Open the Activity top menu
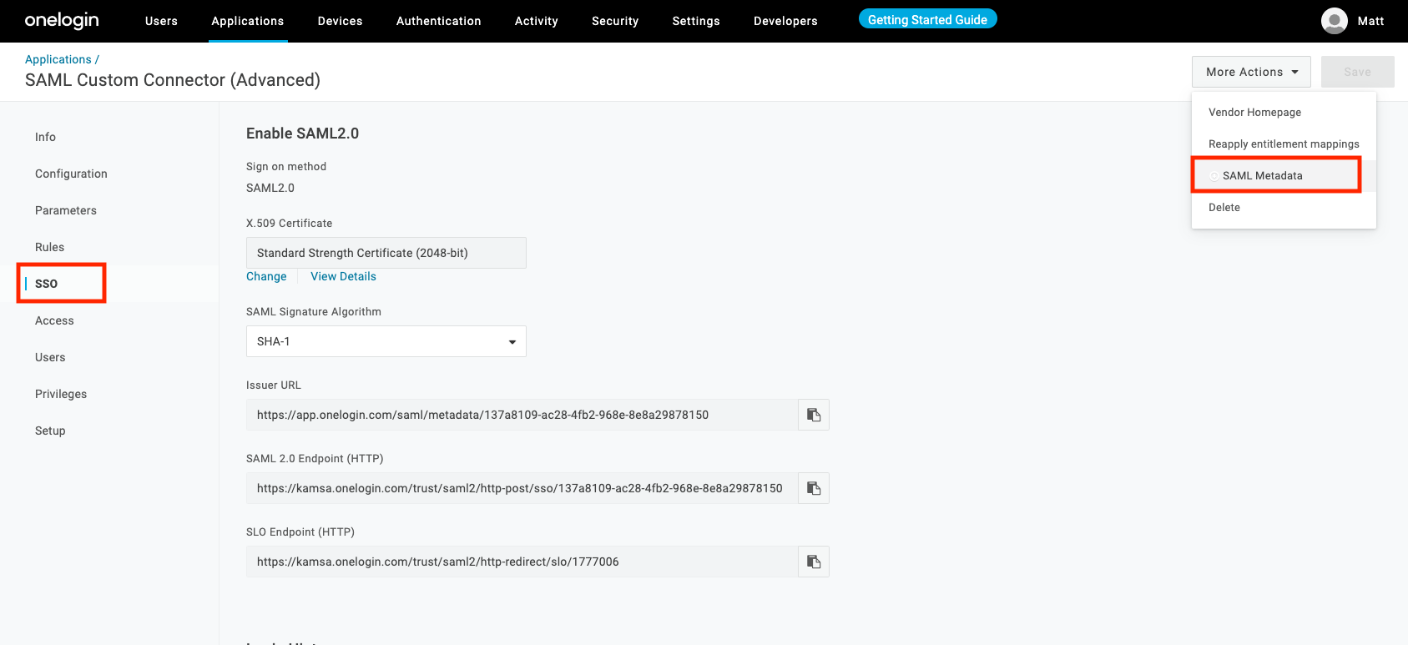Screen dimensions: 1408x645 (537, 21)
